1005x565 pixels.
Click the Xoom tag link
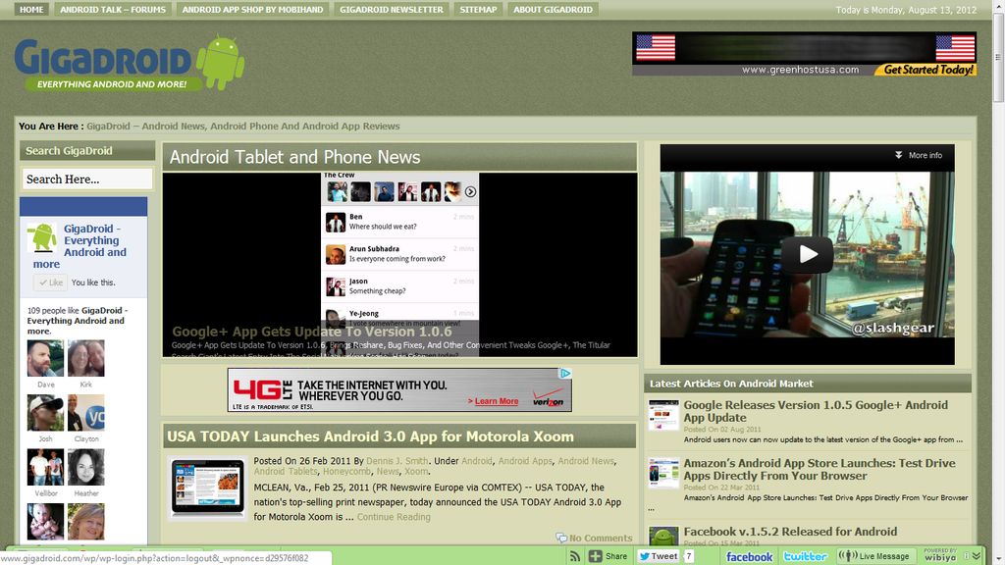[x=416, y=471]
